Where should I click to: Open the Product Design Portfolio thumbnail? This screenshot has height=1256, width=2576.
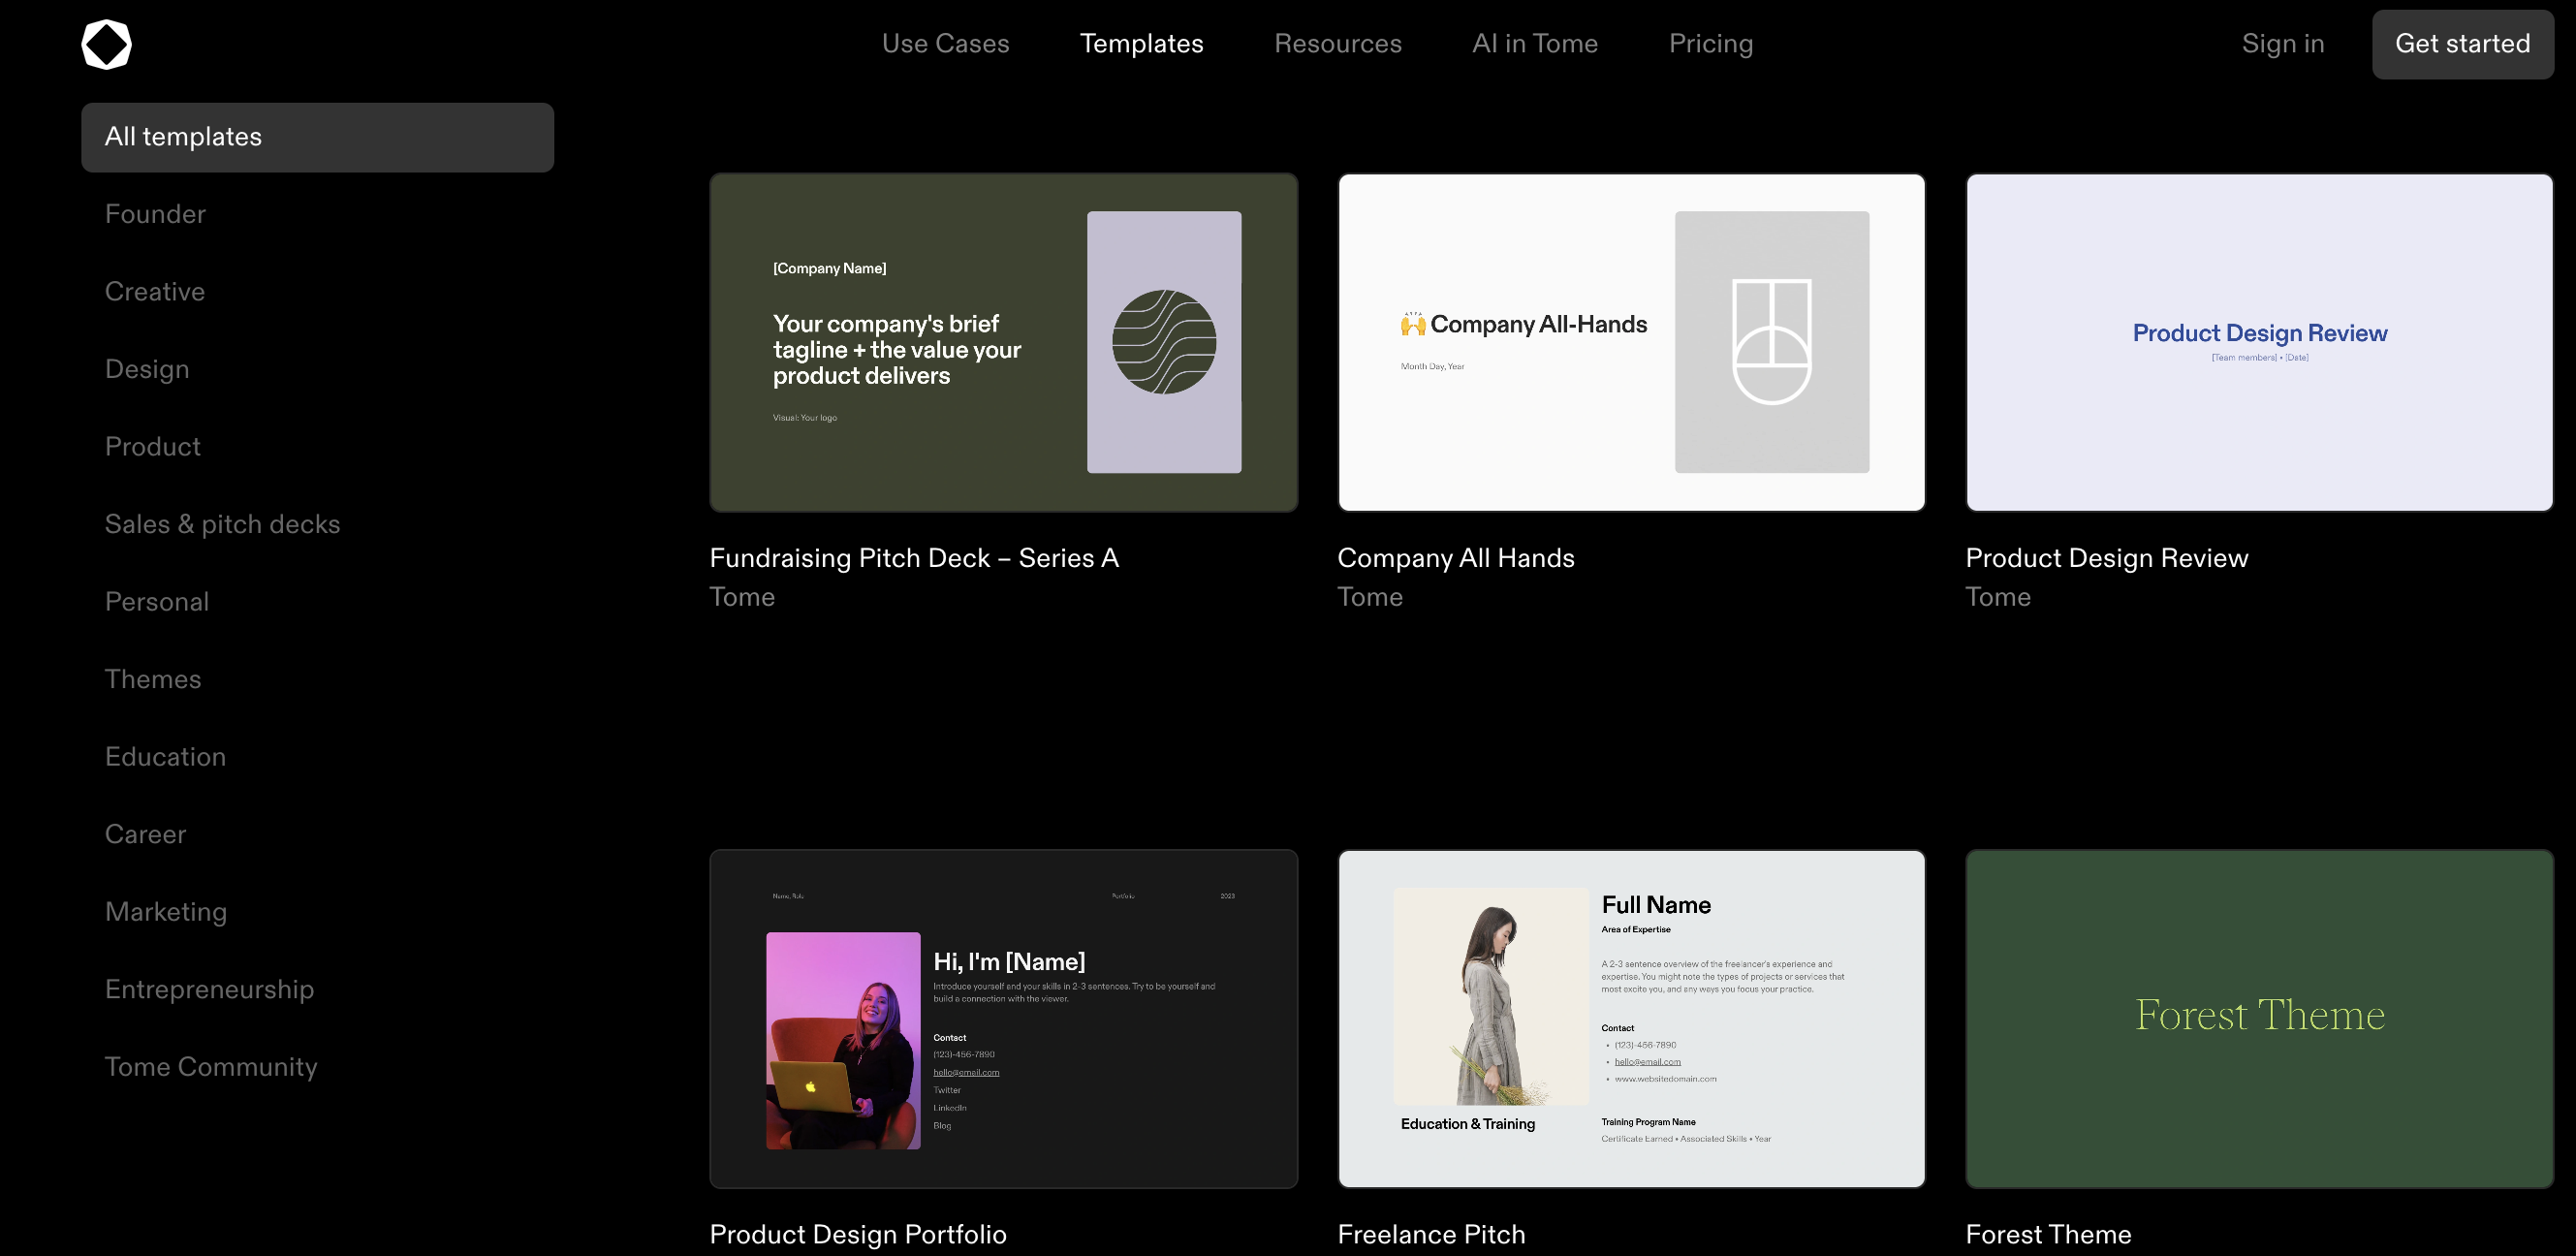pos(1003,1018)
